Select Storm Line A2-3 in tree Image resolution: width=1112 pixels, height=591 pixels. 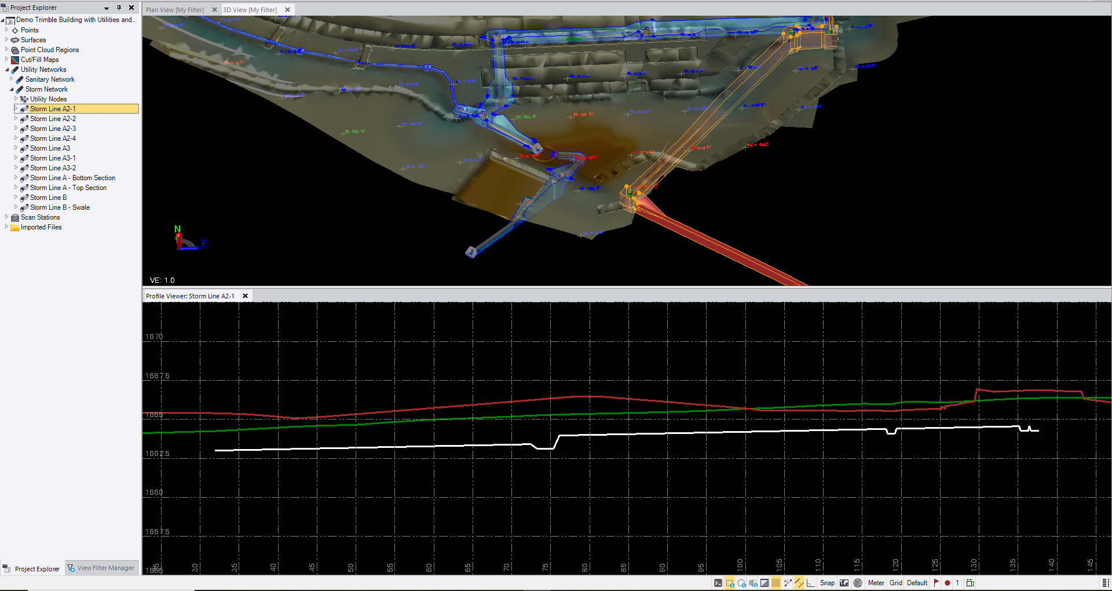(x=53, y=129)
